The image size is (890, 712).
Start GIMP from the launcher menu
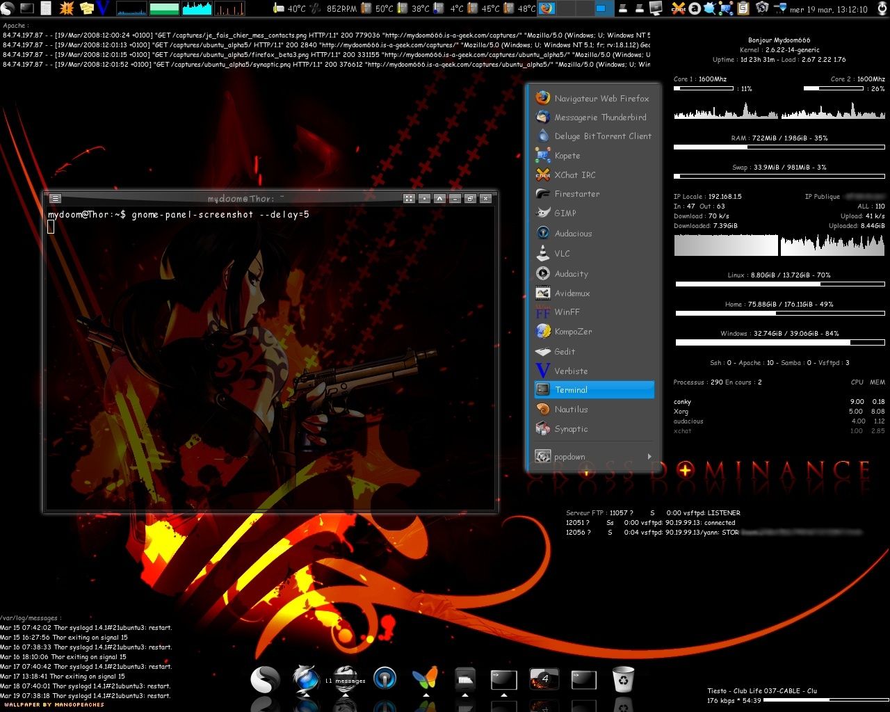click(x=594, y=213)
